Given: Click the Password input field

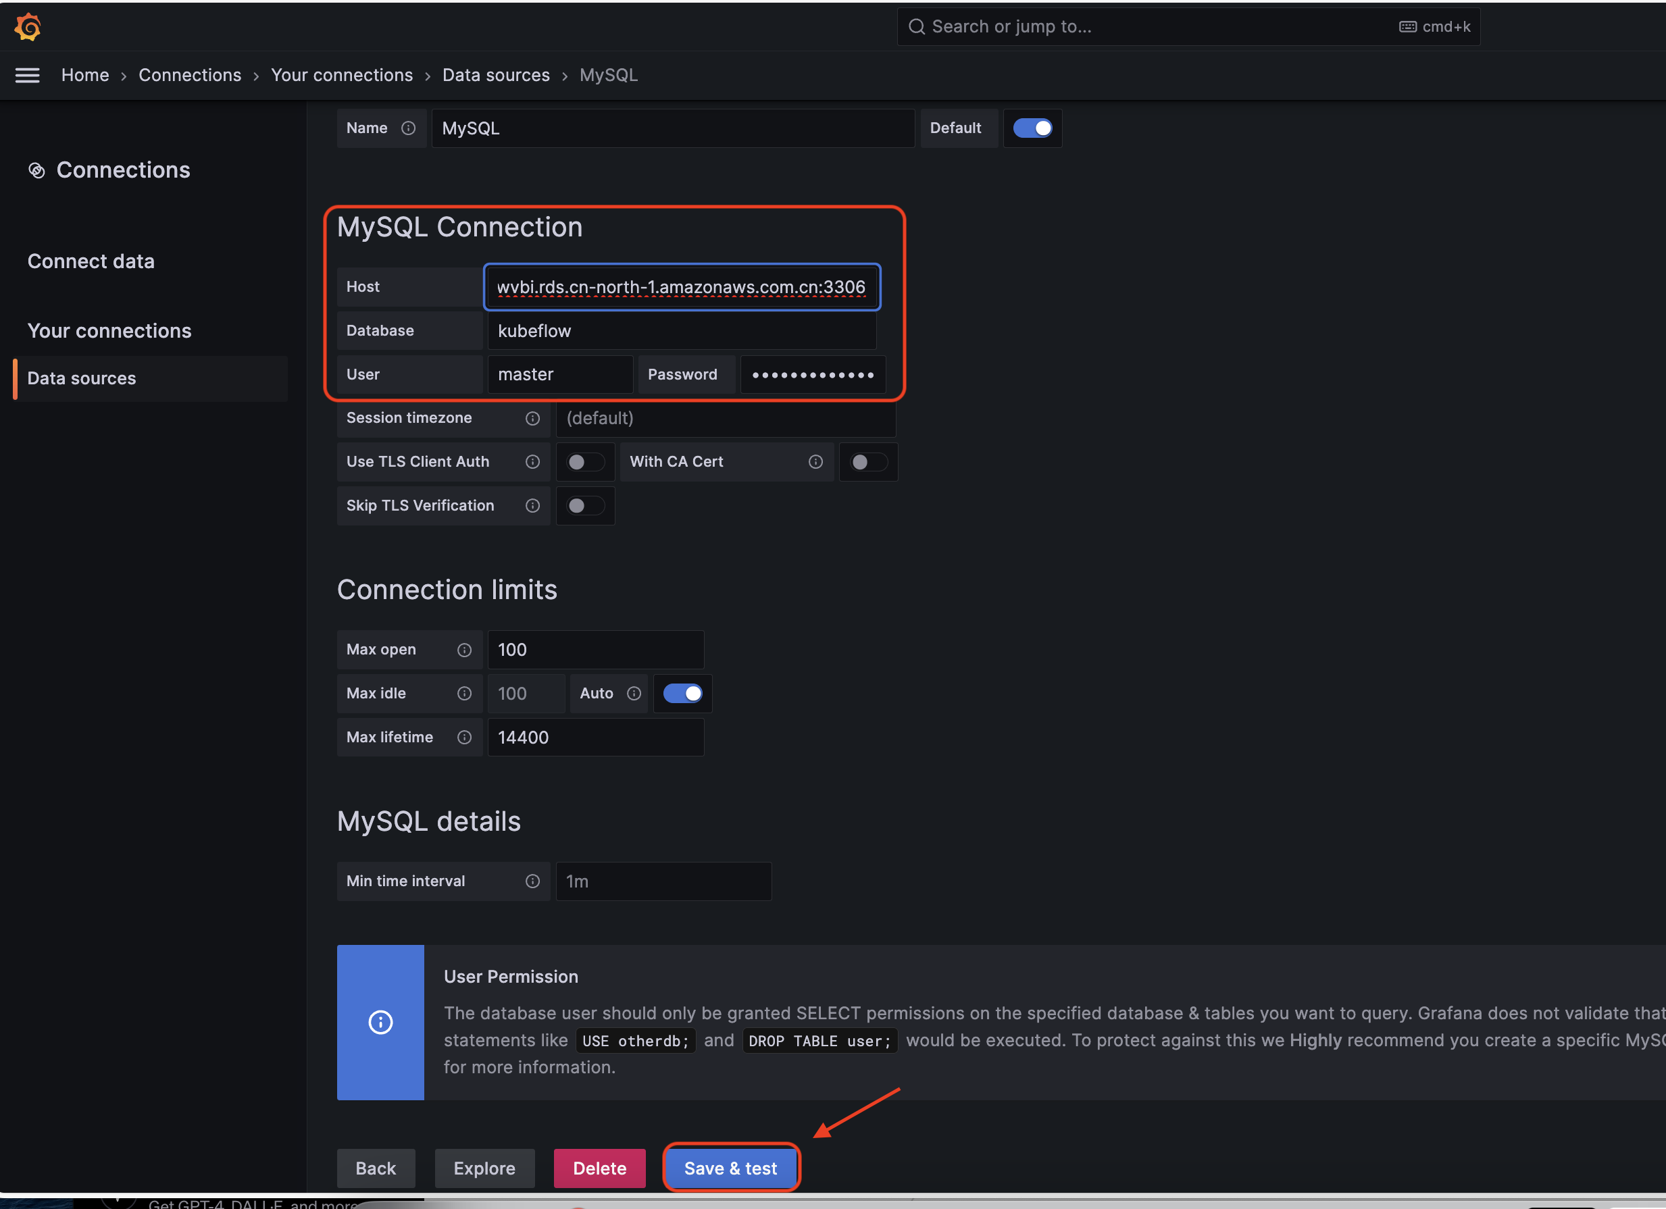Looking at the screenshot, I should (813, 375).
